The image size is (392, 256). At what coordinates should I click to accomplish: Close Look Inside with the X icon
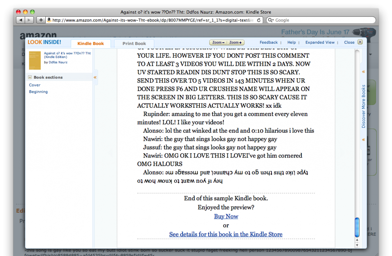click(x=360, y=42)
